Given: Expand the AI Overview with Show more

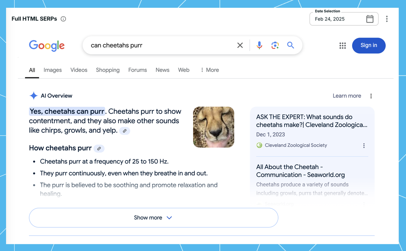Looking at the screenshot, I should [153, 218].
